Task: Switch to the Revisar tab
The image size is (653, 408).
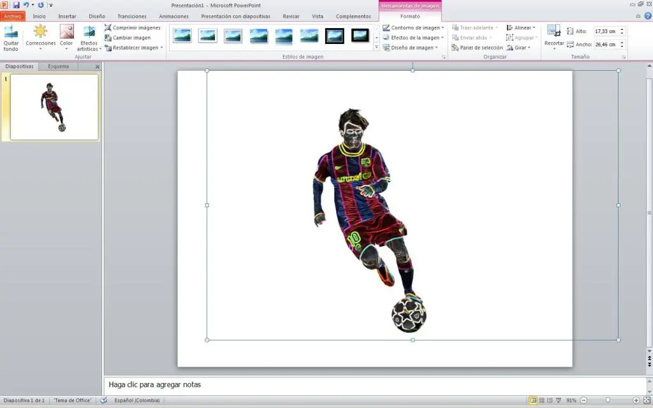Action: (x=291, y=16)
